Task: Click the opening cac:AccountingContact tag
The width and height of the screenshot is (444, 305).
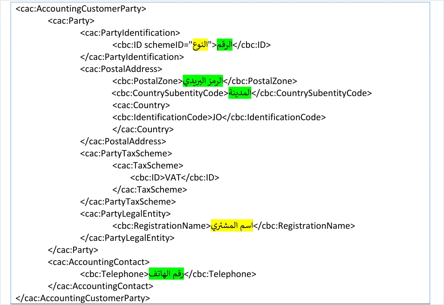Action: click(99, 262)
